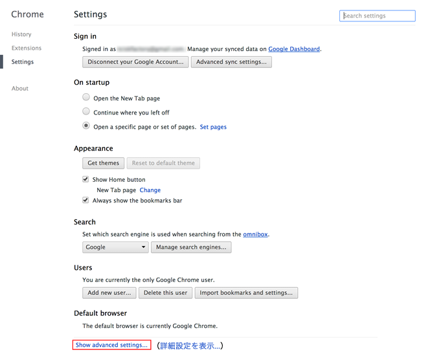Toggle the Show Home button checkbox
This screenshot has width=421, height=361.
point(85,179)
